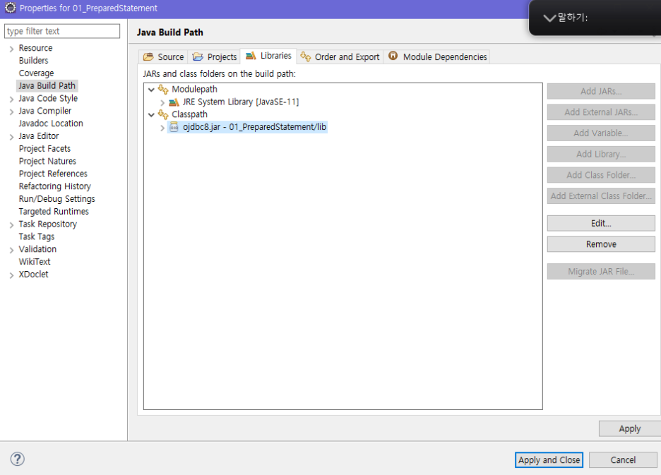Click Apply and Close
The width and height of the screenshot is (661, 475).
[x=549, y=460]
